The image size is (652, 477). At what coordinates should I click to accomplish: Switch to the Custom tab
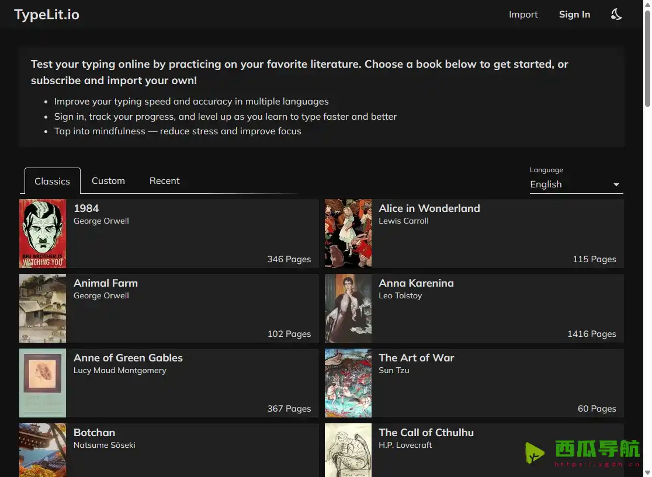(108, 181)
